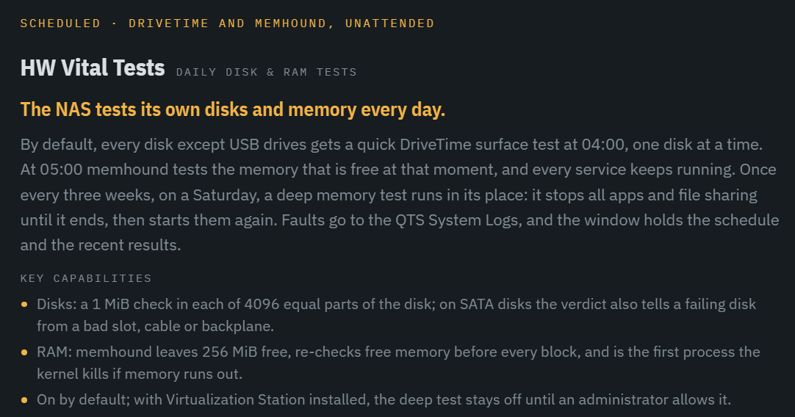The height and width of the screenshot is (417, 795).
Task: Click 'DRIVETIME AND MEMHOUND, UNATTENDED' in the top label
Action: tap(281, 23)
